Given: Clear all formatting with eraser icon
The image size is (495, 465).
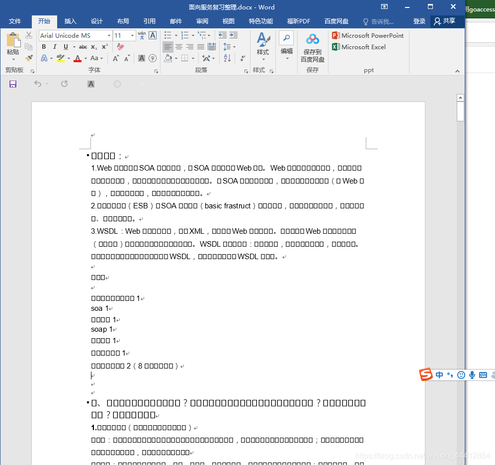Looking at the screenshot, I should [x=120, y=47].
